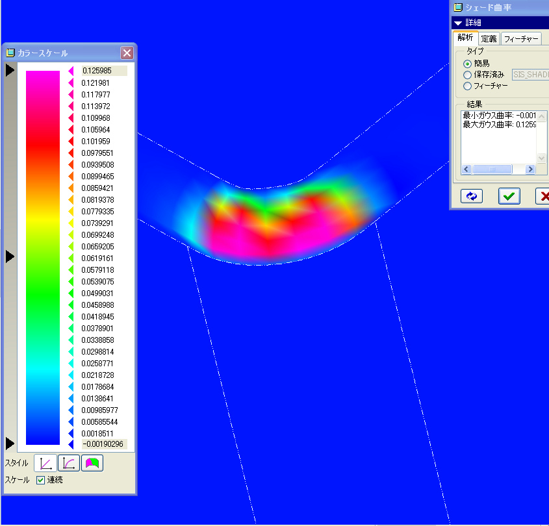Open the フィーチャー tab

pos(521,39)
